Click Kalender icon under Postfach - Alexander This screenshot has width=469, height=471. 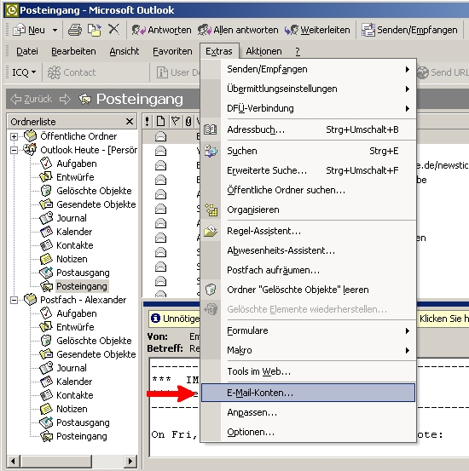(46, 382)
